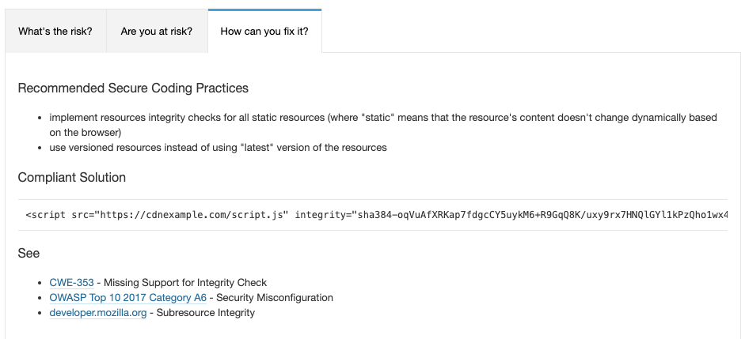This screenshot has width=745, height=339.
Task: Click the "Compliant Solution" heading
Action: click(x=72, y=177)
